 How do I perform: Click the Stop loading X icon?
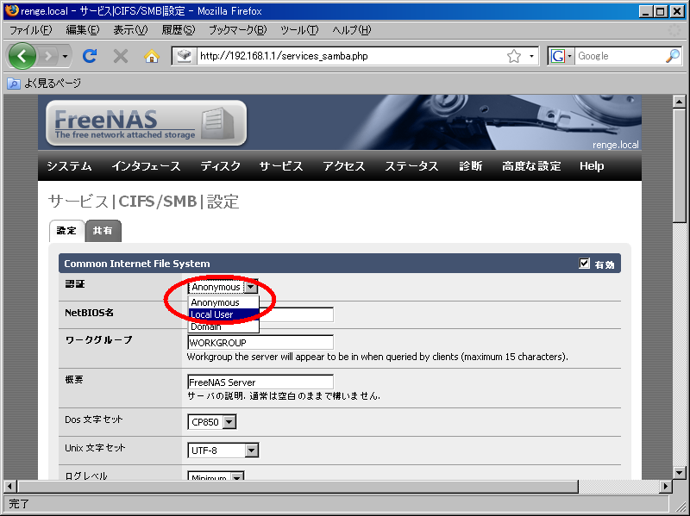[x=120, y=56]
